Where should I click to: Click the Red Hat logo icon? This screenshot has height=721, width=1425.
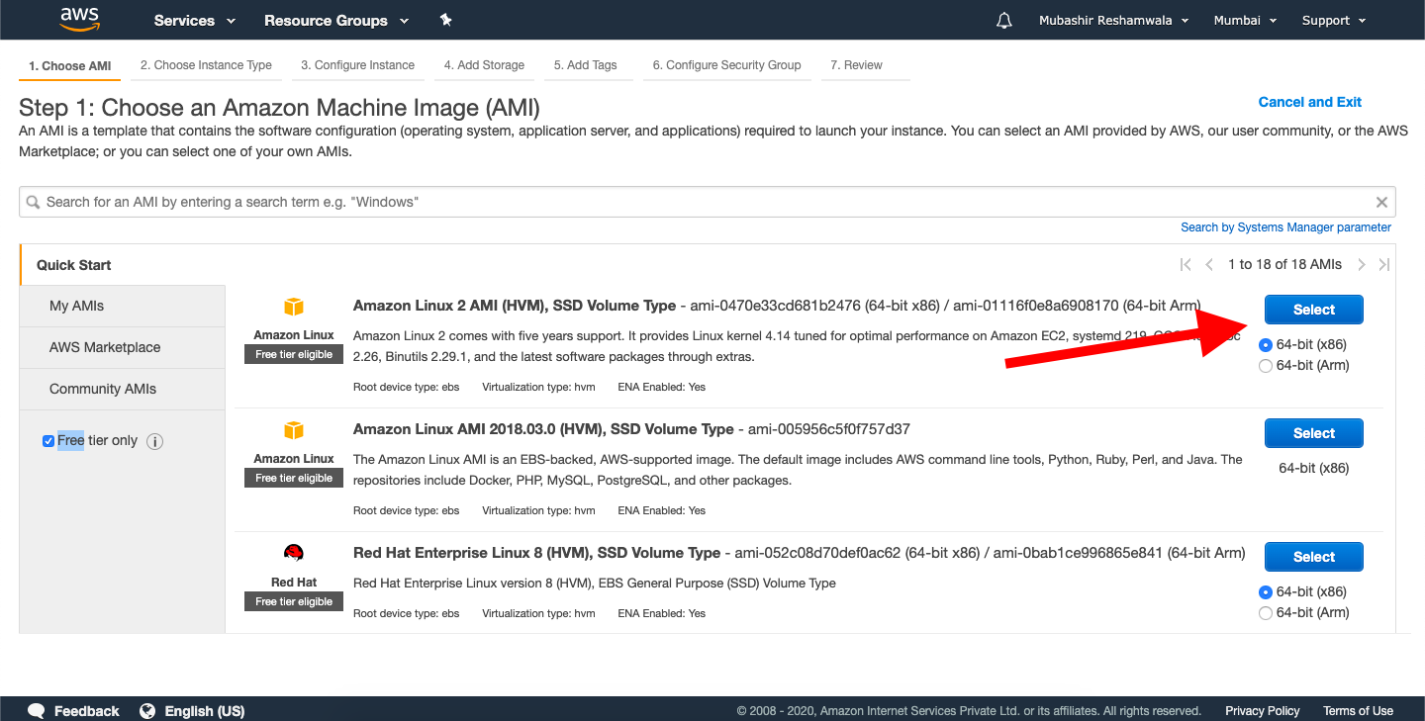point(294,553)
